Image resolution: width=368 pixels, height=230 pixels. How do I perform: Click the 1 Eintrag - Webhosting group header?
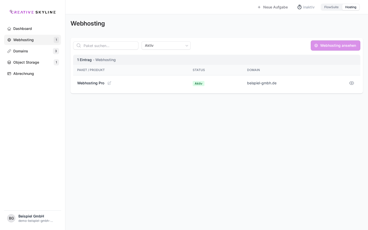[217, 60]
